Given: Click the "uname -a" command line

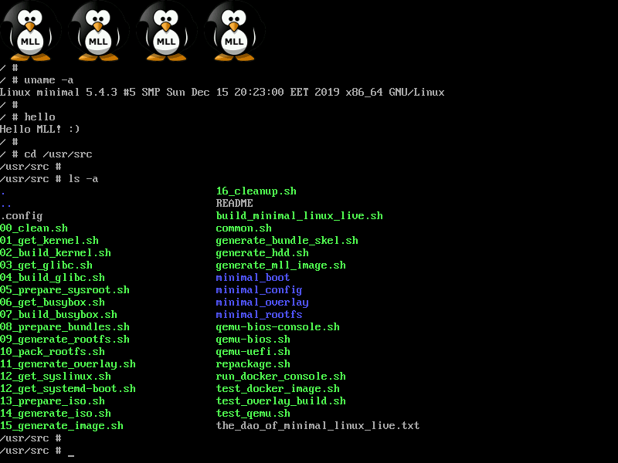Looking at the screenshot, I should point(49,80).
